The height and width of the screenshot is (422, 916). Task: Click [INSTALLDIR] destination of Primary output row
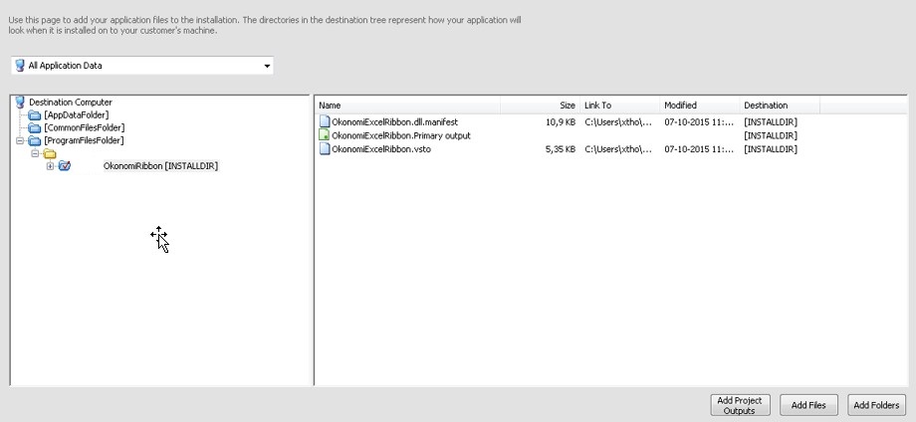771,135
